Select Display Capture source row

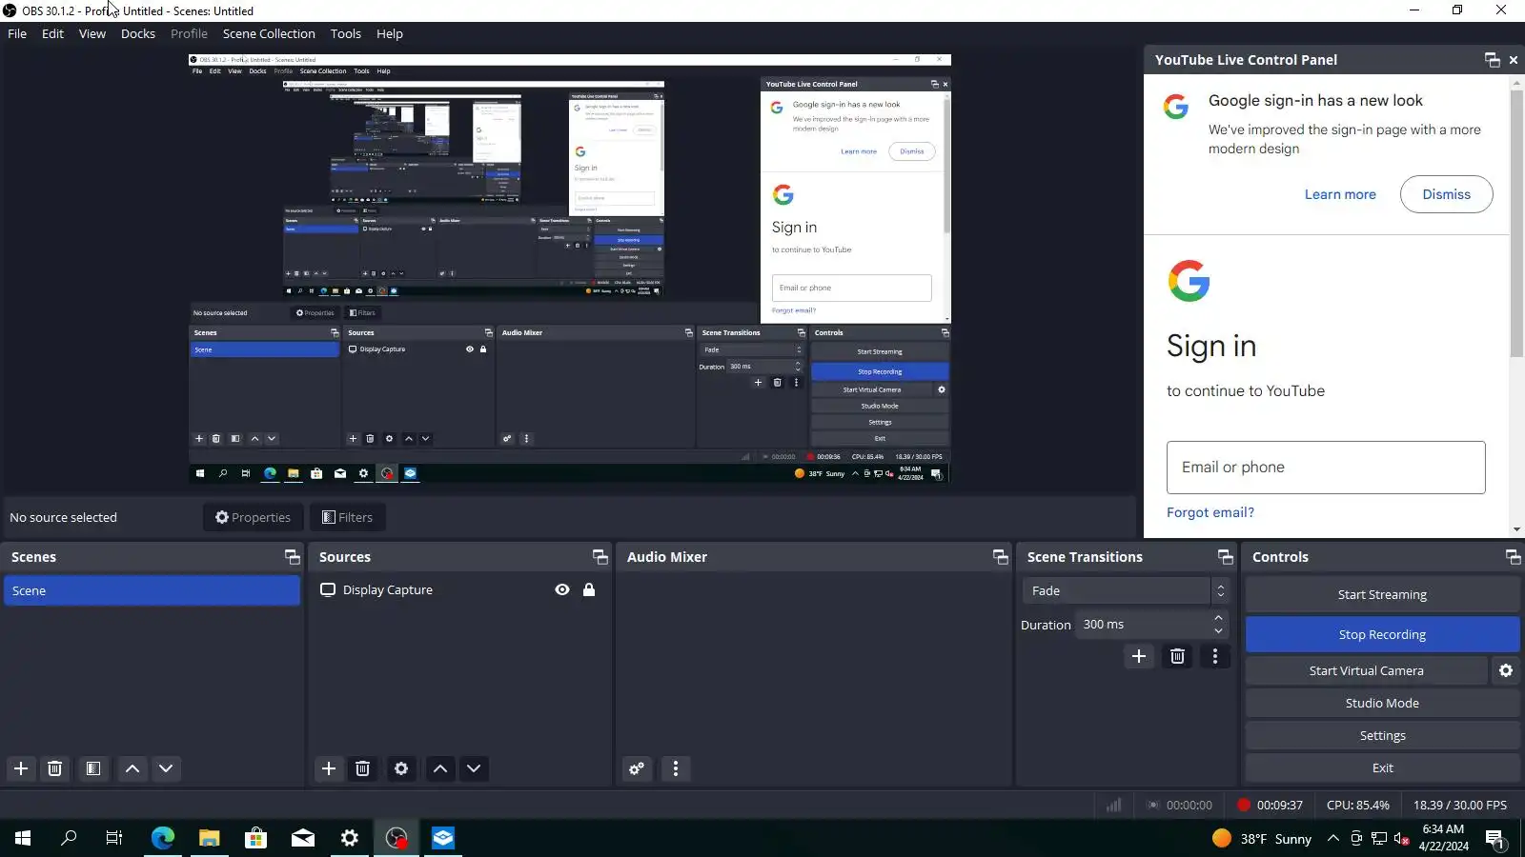click(459, 590)
